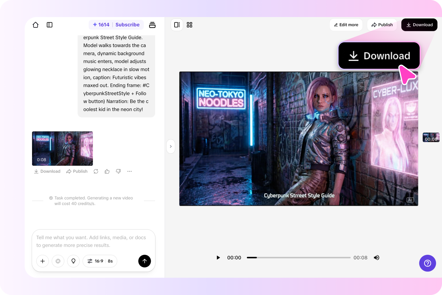This screenshot has height=295, width=442.
Task: Open the credits wallet icon beside Subscribe
Action: (x=152, y=25)
